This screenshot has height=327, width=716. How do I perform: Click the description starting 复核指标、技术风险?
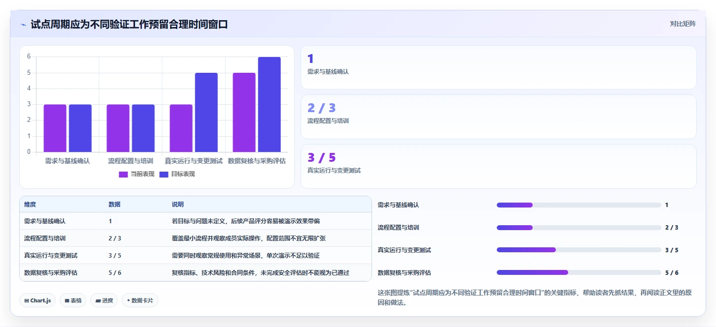click(261, 272)
